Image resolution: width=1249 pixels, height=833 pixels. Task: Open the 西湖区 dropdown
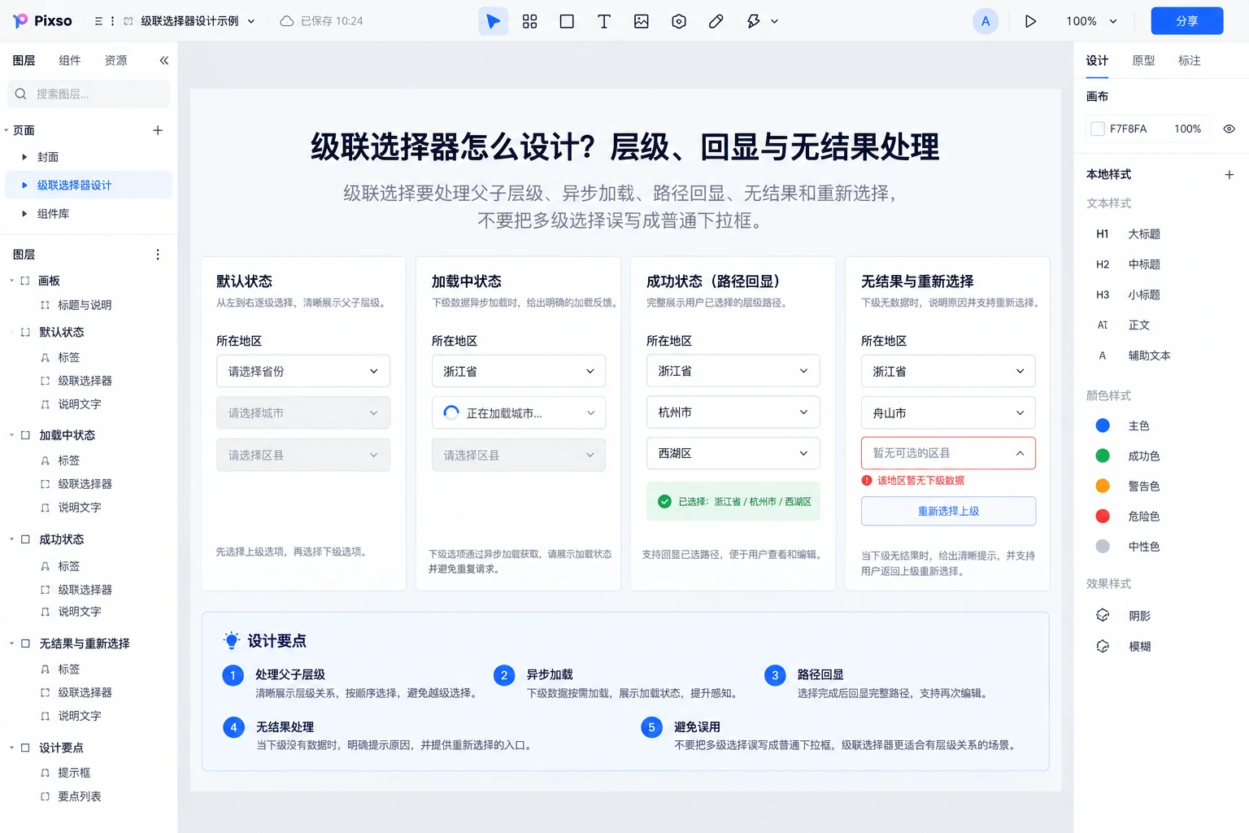coord(733,453)
